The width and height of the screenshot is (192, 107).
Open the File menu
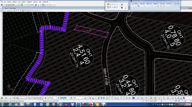[2, 2]
